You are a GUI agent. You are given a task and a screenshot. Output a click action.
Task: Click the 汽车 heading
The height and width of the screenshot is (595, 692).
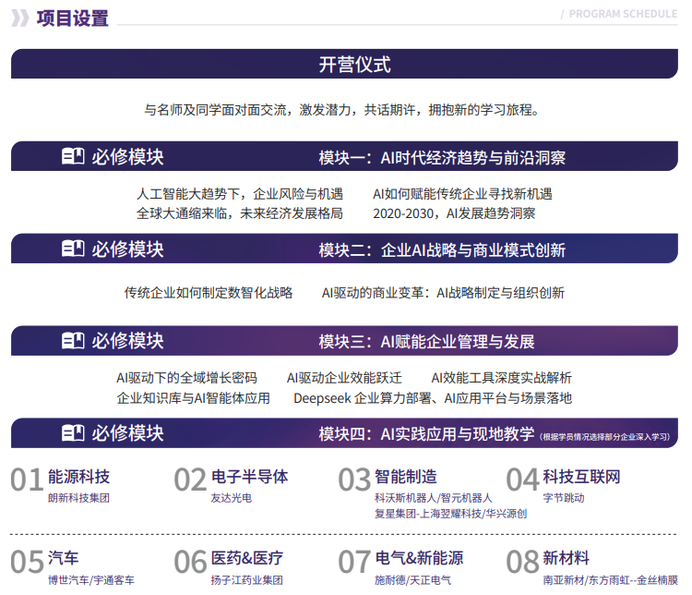pyautogui.click(x=64, y=558)
